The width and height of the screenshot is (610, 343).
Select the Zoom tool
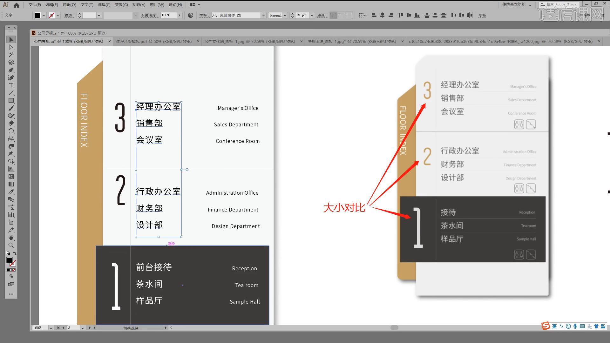click(x=11, y=245)
